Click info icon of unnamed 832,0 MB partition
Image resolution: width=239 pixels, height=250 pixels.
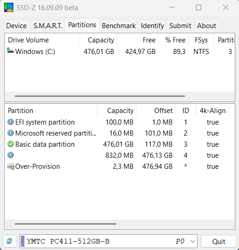coord(11,155)
